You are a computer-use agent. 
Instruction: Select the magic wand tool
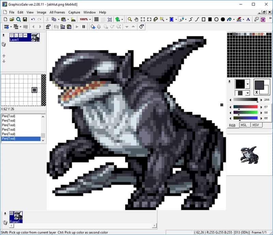pyautogui.click(x=162, y=19)
